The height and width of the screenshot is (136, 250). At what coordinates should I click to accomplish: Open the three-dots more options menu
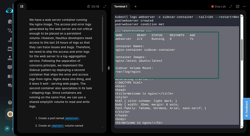(245, 7)
